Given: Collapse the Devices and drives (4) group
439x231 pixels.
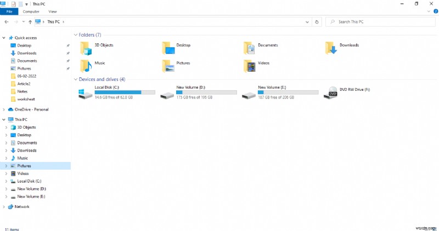Looking at the screenshot, I should point(76,79).
